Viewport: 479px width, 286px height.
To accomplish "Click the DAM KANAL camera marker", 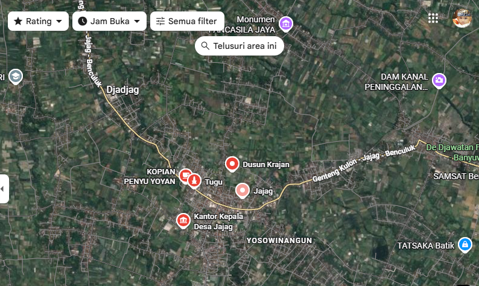I will click(439, 81).
